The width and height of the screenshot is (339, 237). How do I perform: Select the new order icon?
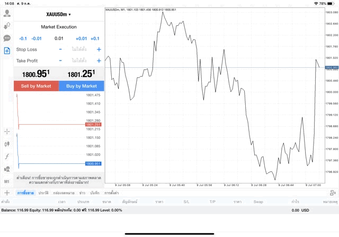(7, 51)
